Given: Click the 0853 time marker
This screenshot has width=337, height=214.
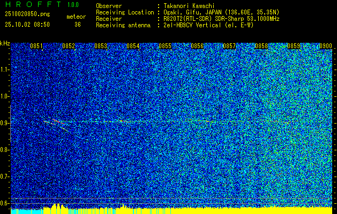Looking at the screenshot, I should [x=101, y=46].
